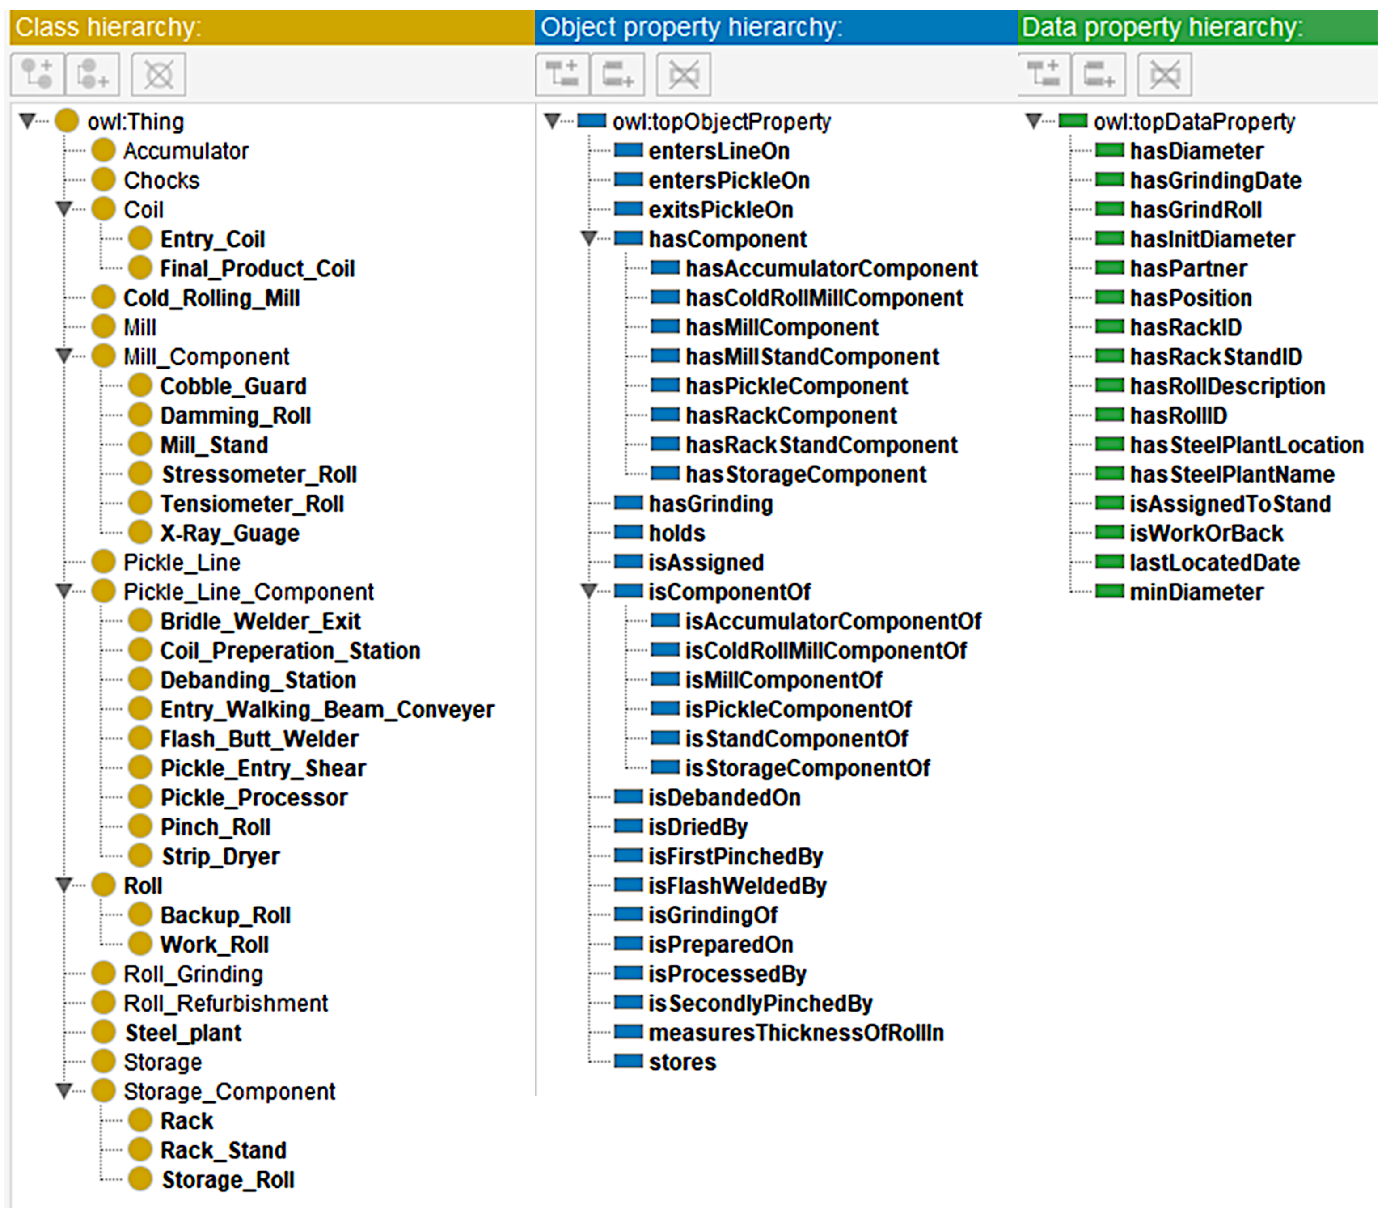Click the add sub data property icon
The height and width of the screenshot is (1220, 1386).
[x=1044, y=74]
